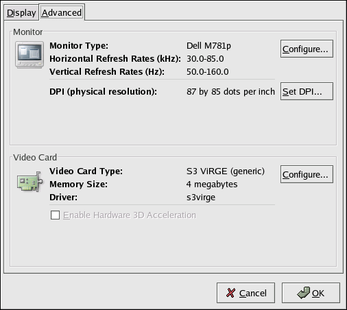Click the 4 megabytes memory size value
The width and height of the screenshot is (347, 310).
(x=212, y=184)
